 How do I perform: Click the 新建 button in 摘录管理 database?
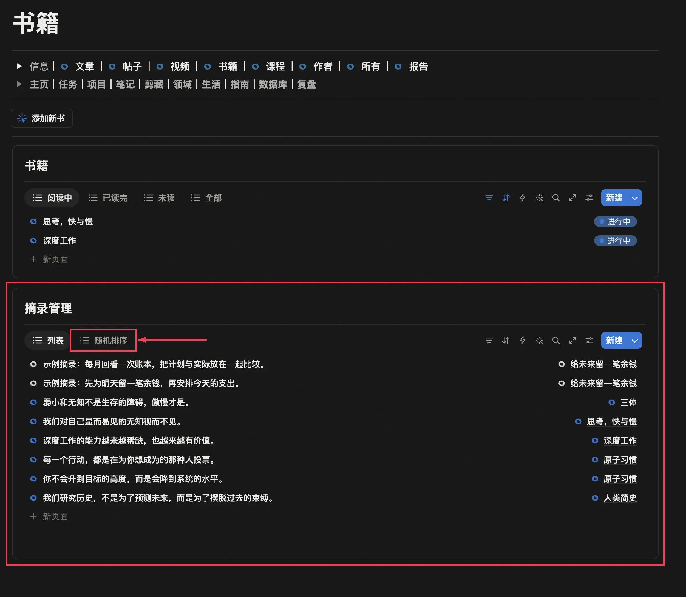(614, 341)
